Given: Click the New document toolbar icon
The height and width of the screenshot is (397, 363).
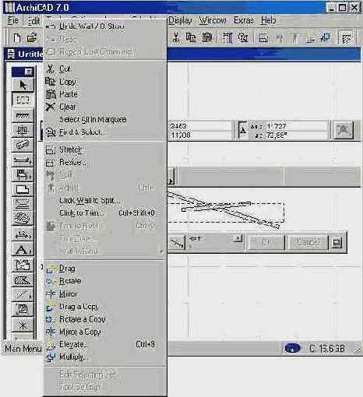Looking at the screenshot, I should pos(17,38).
